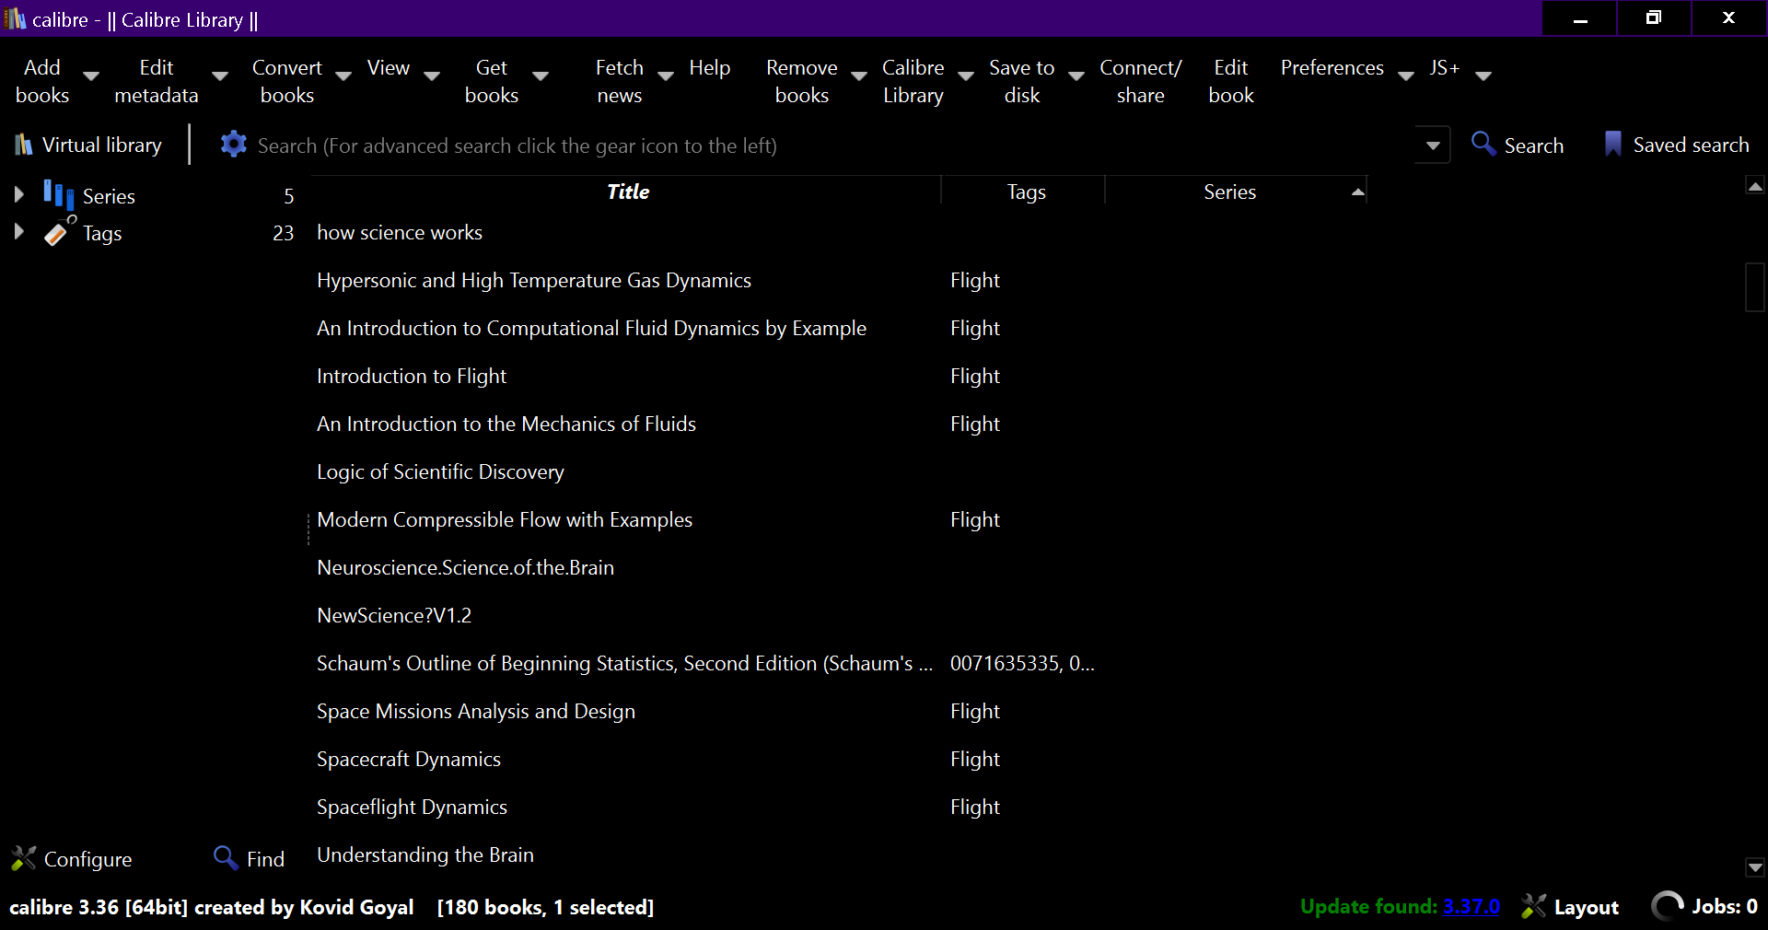
Task: Click the scroll down arrow of book list
Action: (x=1755, y=866)
